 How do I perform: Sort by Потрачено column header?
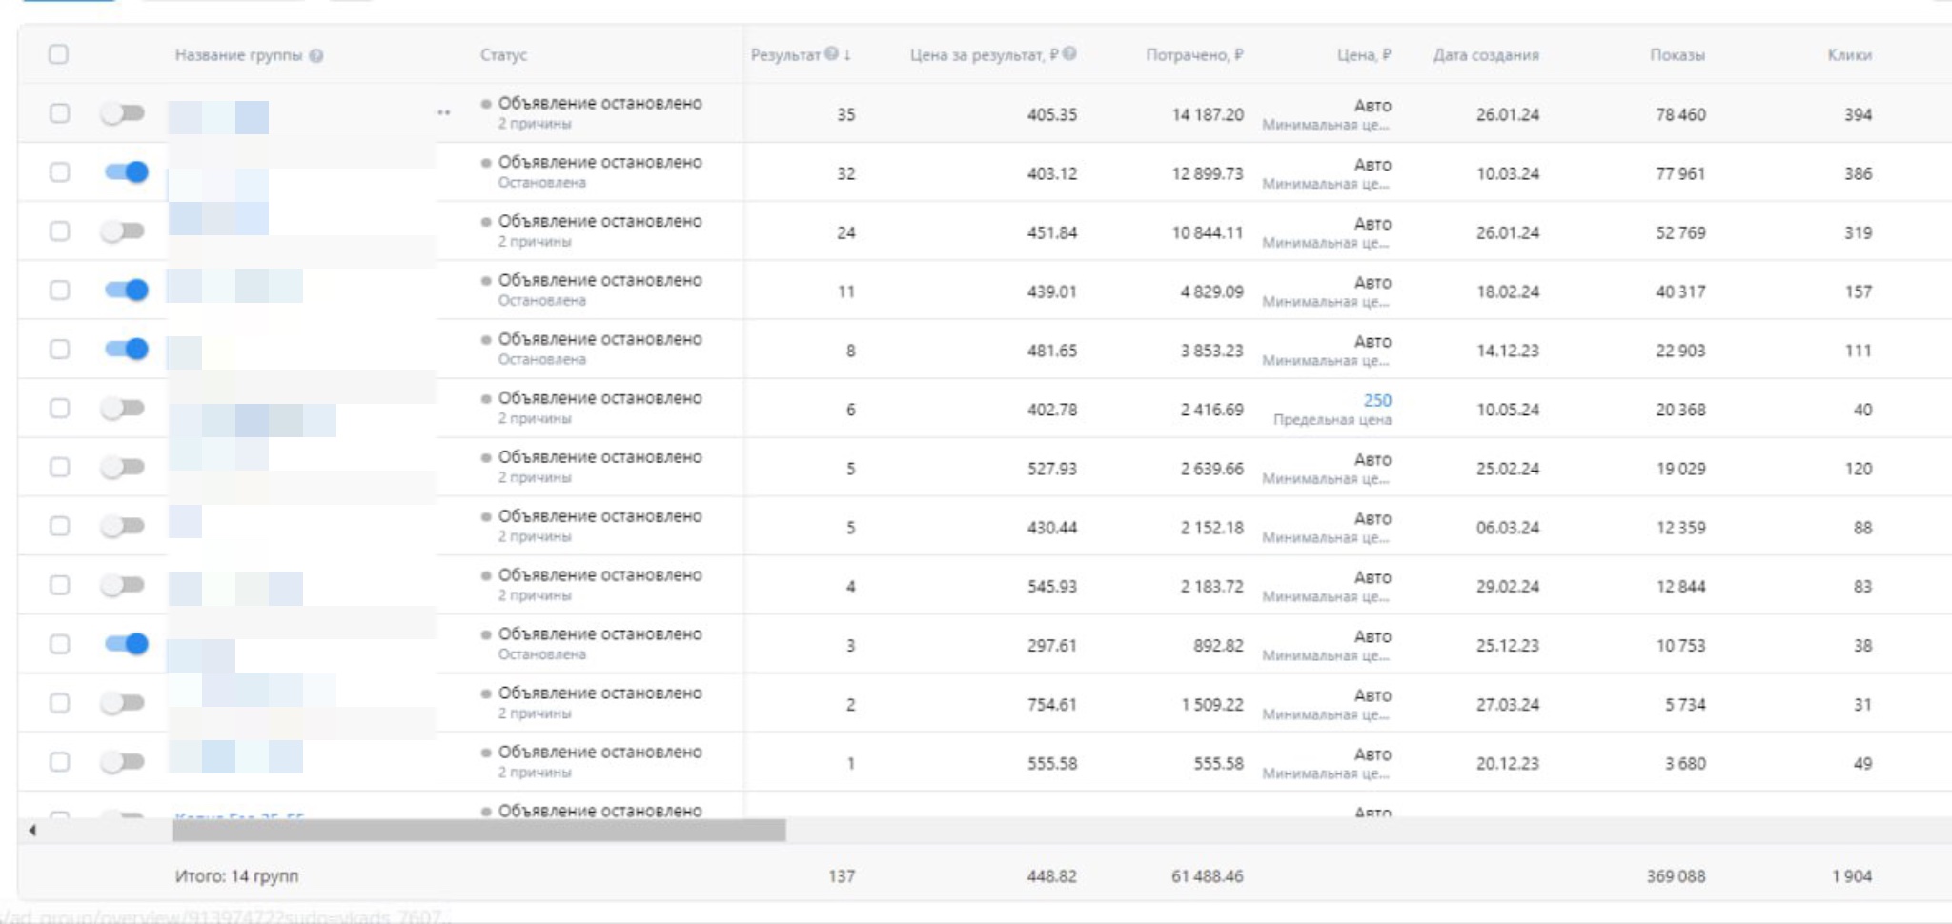[x=1193, y=55]
